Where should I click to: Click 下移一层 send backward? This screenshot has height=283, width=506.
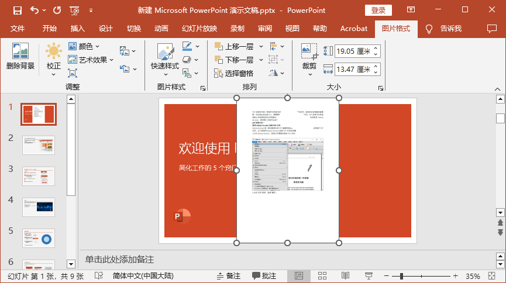235,60
